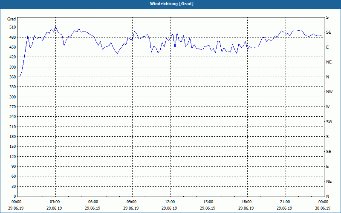Viewport: 341px width, 213px height.
Task: Select the 450 y-axis label
Action: pyautogui.click(x=13, y=47)
